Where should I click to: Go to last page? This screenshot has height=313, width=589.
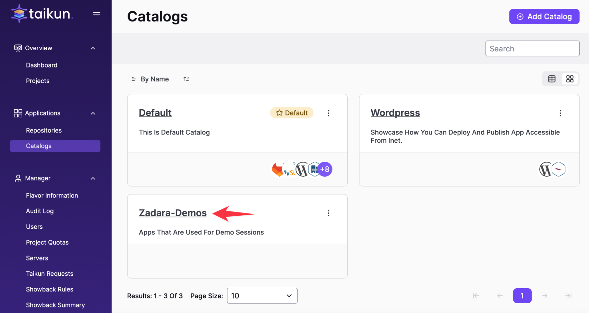tap(569, 296)
